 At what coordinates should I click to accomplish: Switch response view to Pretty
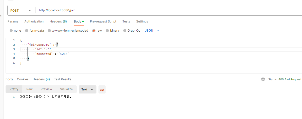(14, 89)
